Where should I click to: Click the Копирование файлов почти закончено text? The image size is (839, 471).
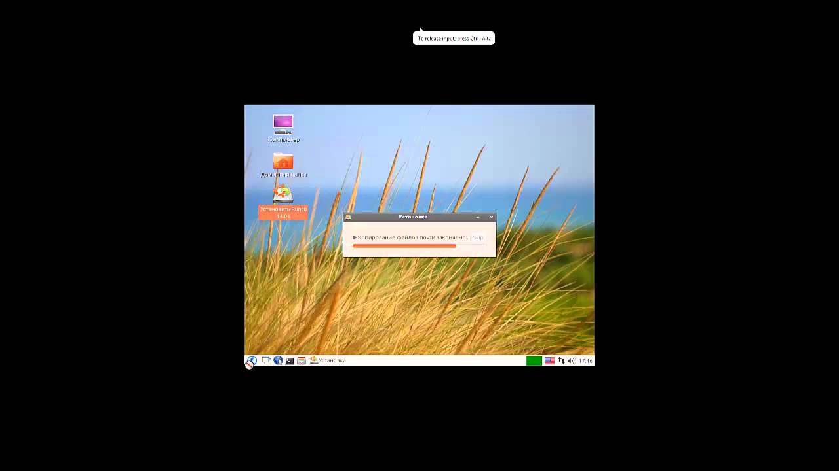(x=414, y=237)
